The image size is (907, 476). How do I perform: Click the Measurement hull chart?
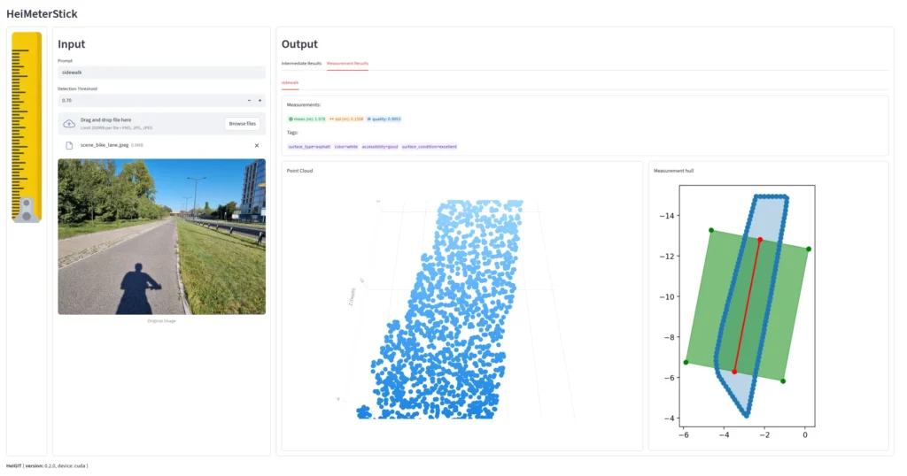[x=746, y=312]
